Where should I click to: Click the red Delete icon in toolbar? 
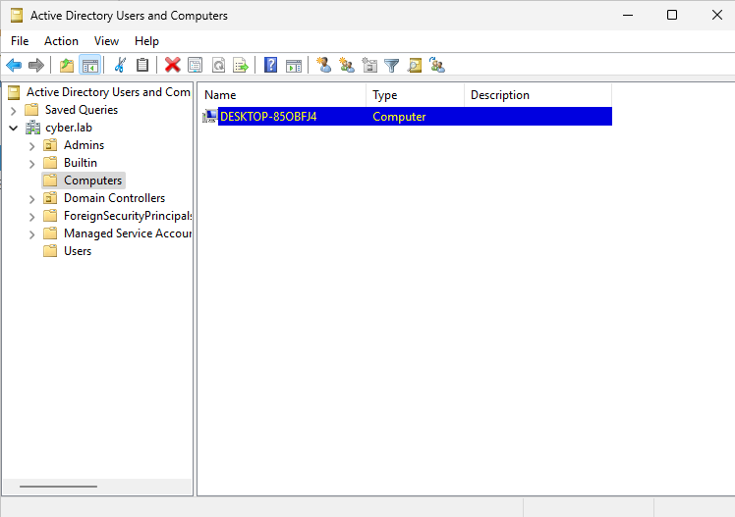coord(173,66)
